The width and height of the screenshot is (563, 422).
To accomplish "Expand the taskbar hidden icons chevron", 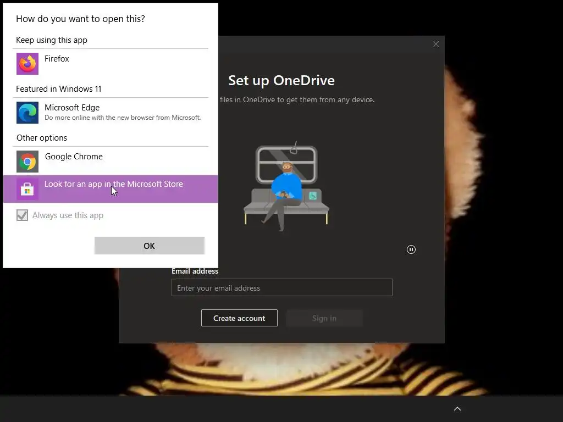I will 457,409.
